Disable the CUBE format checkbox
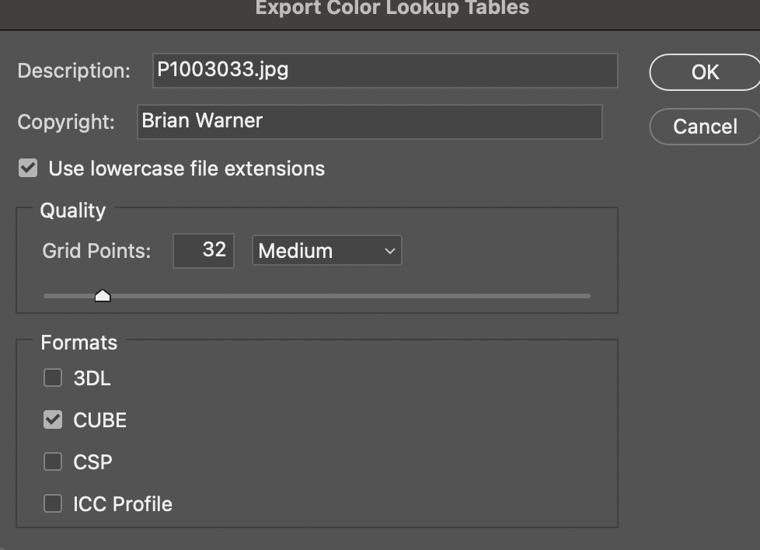 [x=53, y=420]
